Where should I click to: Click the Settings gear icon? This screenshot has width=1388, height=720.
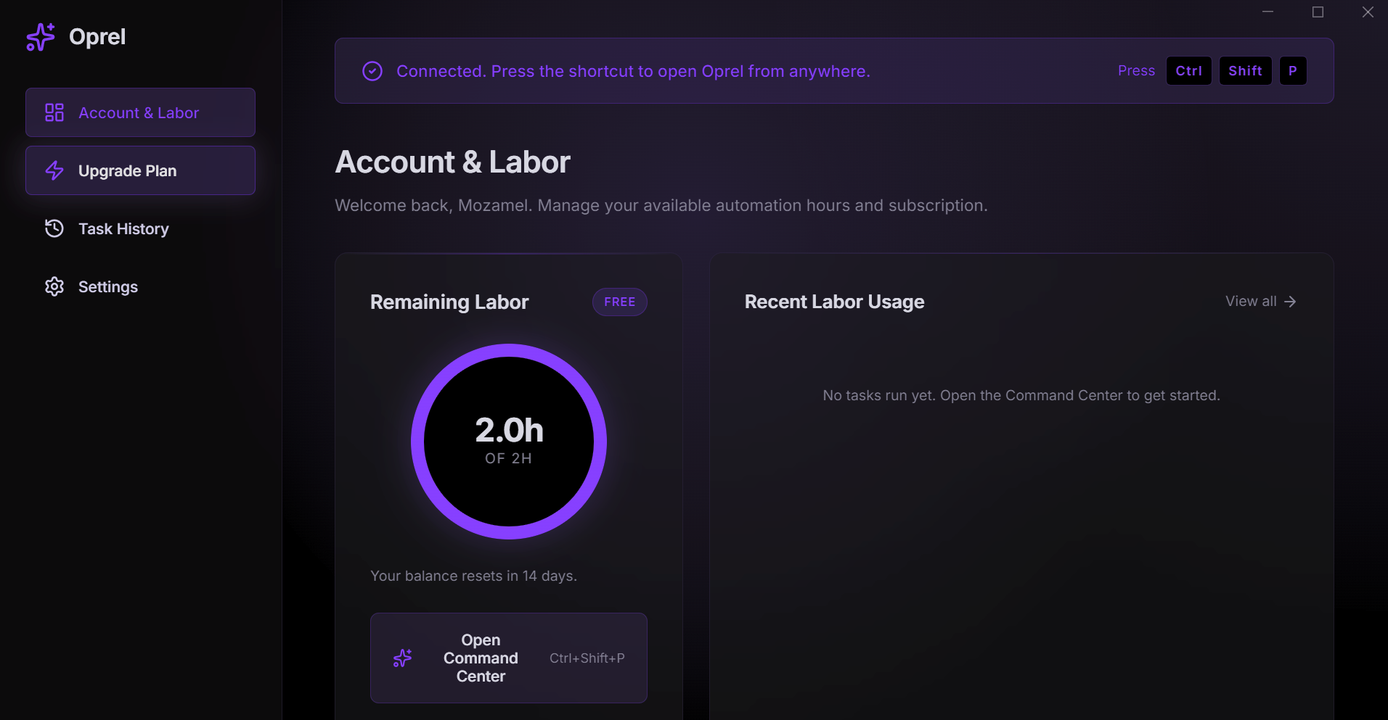(54, 286)
